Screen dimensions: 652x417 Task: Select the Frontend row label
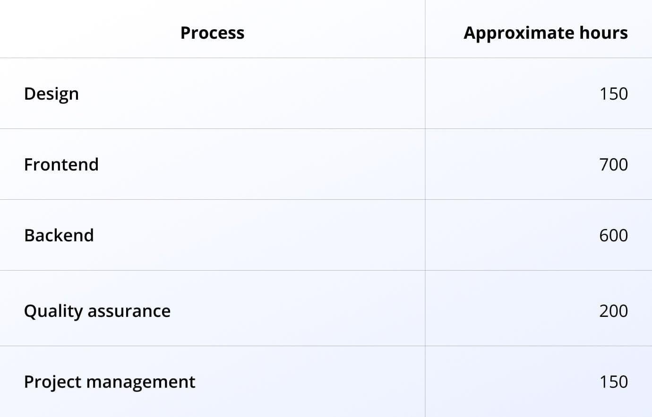pyautogui.click(x=61, y=164)
